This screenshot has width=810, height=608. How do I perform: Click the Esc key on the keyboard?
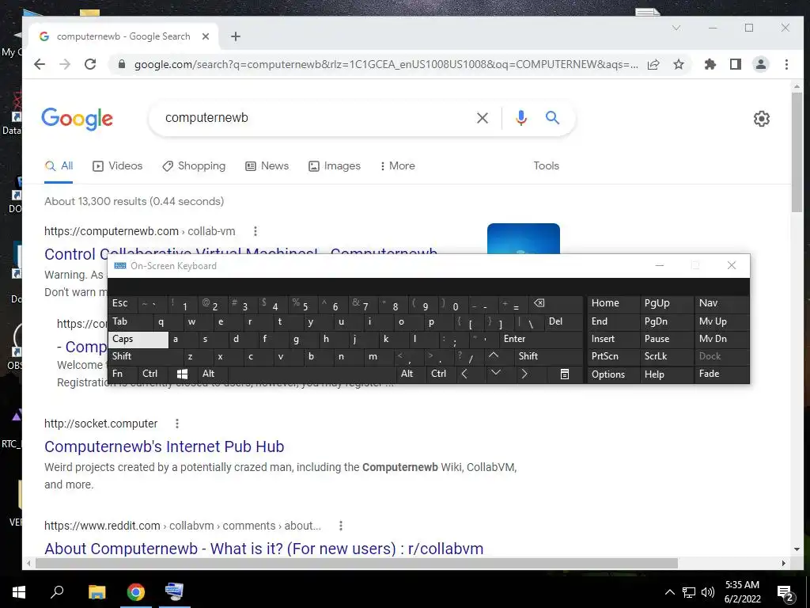tap(123, 303)
